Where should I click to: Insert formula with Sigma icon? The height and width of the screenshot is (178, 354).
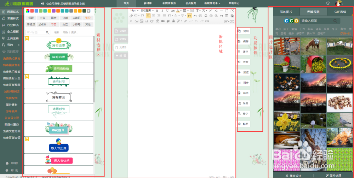pos(131,21)
